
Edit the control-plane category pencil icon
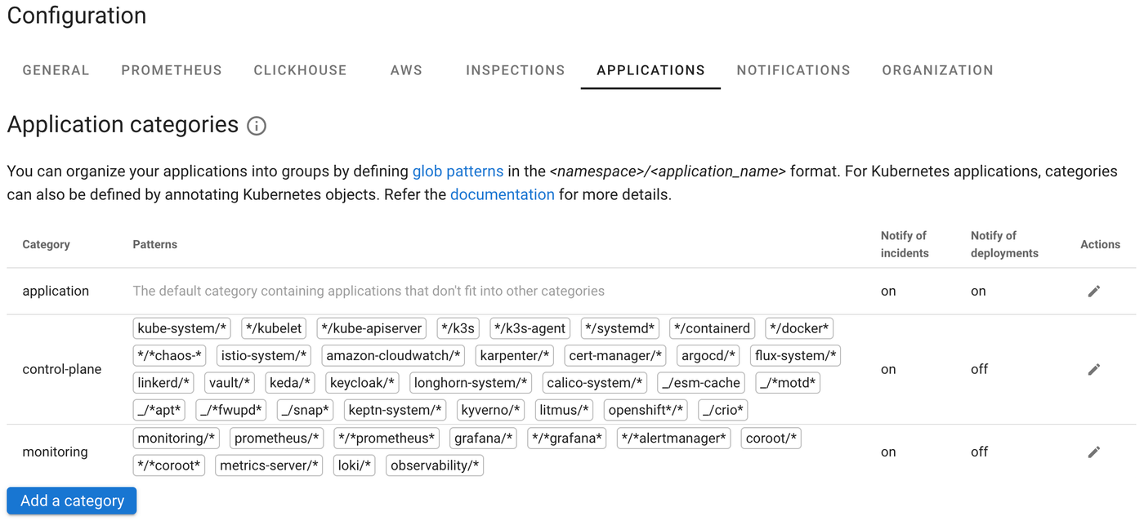[x=1094, y=369]
